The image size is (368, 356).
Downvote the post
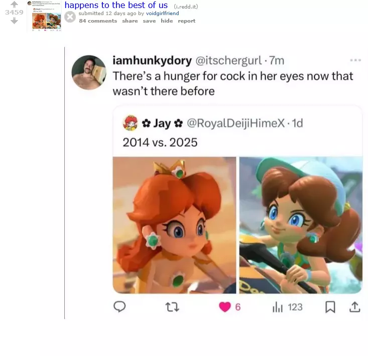tap(14, 21)
